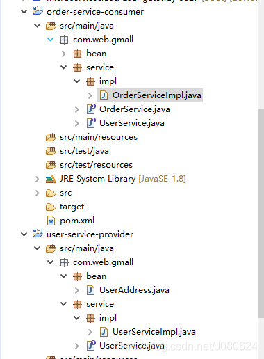
Task: Click com.web.gmall package icon in order-service-consumer
Action: [64, 40]
